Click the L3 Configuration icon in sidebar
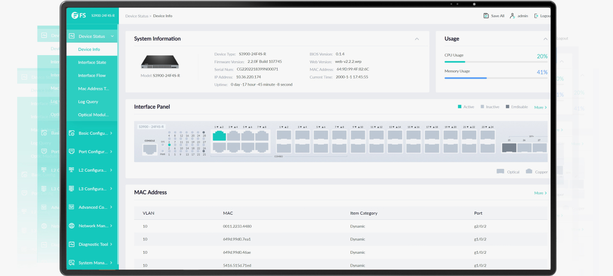 (x=72, y=188)
